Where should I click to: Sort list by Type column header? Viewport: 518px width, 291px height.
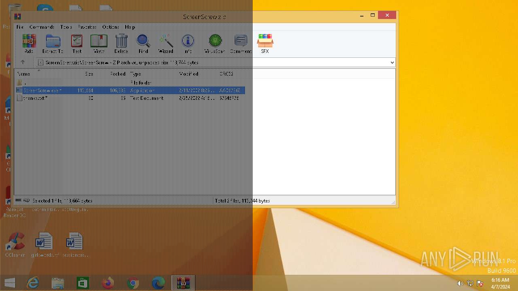[153, 74]
